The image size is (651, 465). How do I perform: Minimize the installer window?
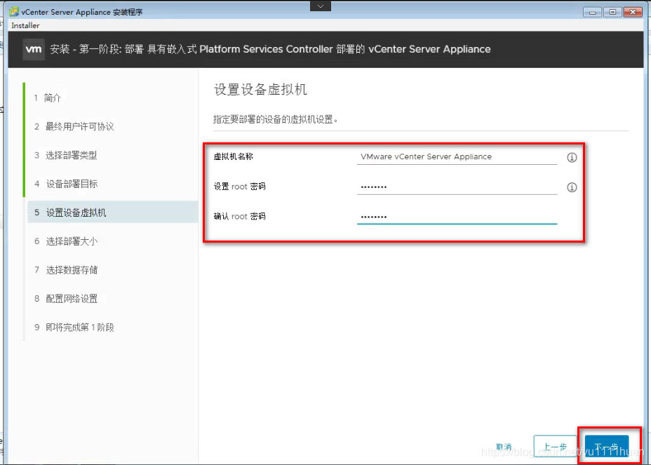point(593,12)
